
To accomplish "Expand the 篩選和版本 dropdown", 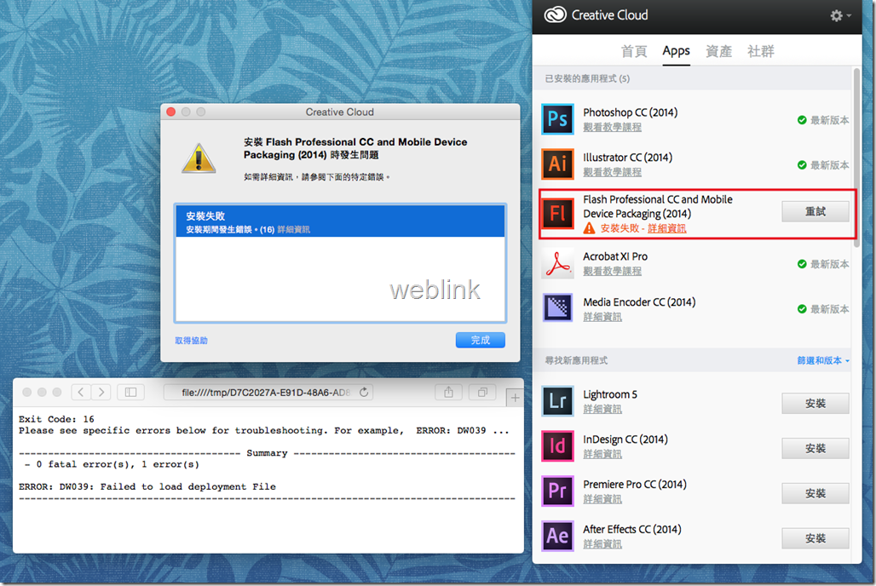I will pos(823,360).
